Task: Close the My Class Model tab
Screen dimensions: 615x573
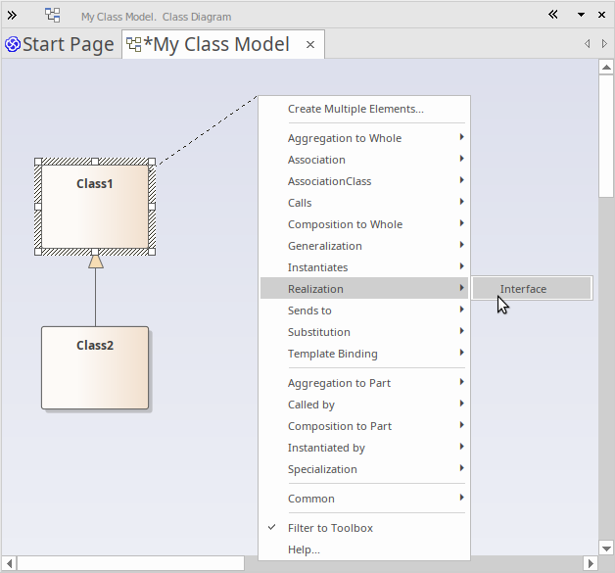Action: (x=310, y=45)
